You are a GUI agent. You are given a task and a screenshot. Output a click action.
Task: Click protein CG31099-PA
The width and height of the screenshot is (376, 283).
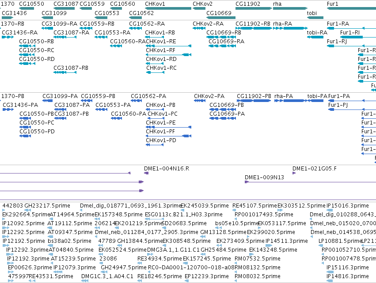[x=60, y=96]
